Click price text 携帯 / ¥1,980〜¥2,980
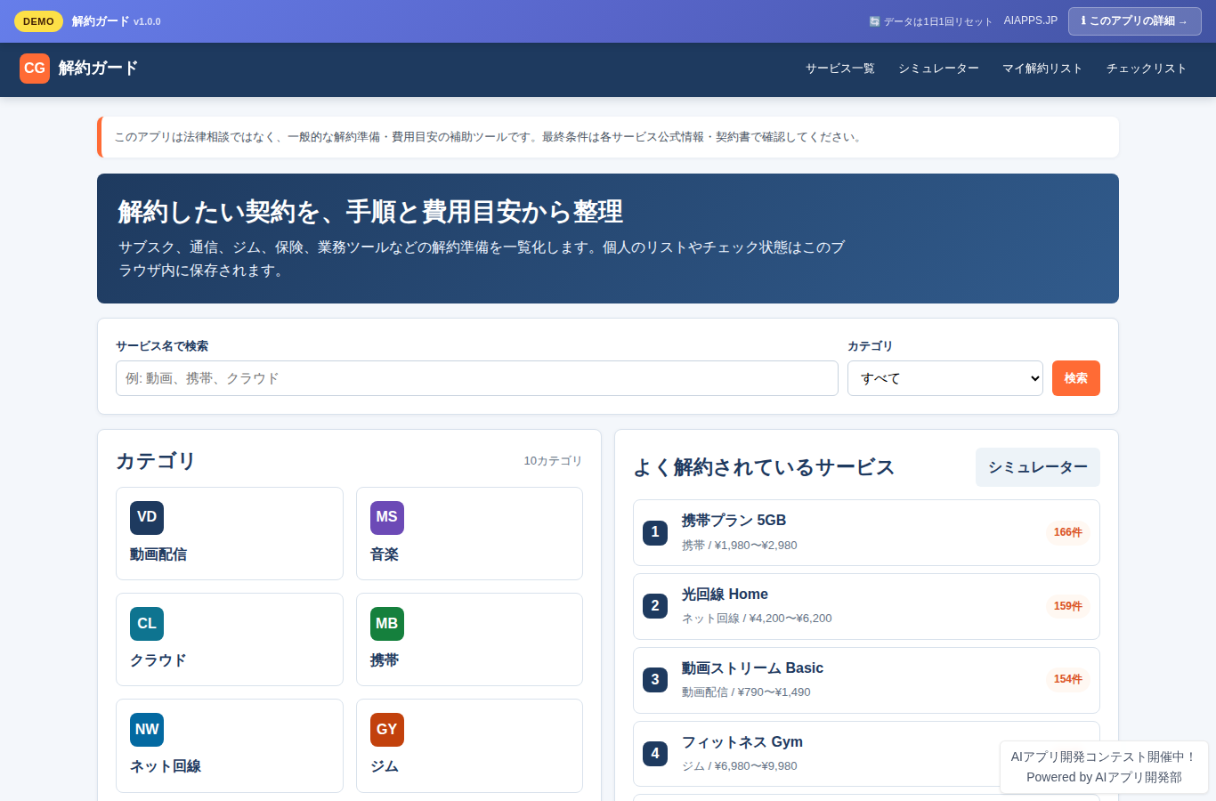1216x801 pixels. [740, 546]
